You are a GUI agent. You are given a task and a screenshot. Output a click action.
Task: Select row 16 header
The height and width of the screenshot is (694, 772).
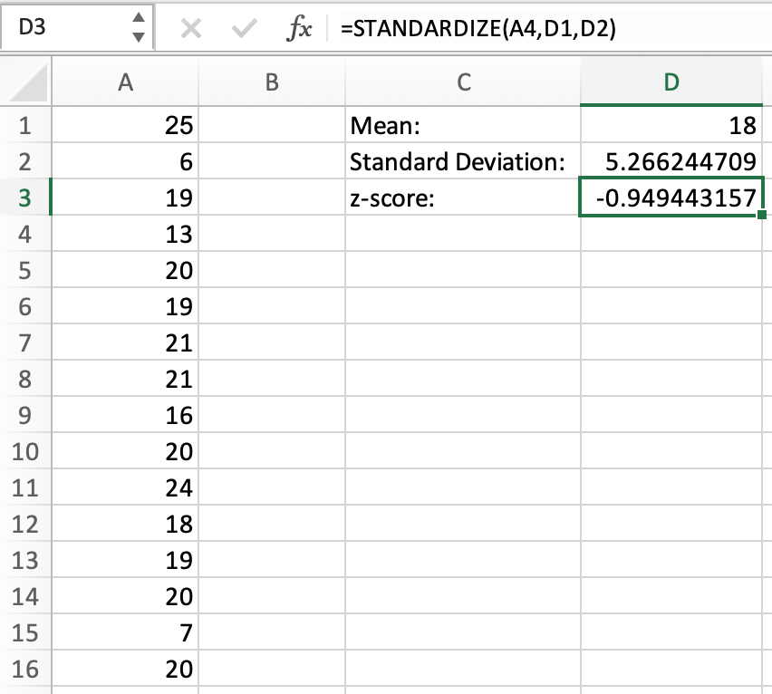point(24,670)
